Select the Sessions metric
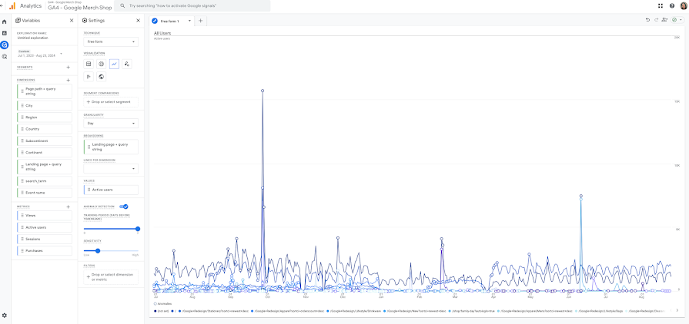The image size is (689, 324). pyautogui.click(x=45, y=239)
